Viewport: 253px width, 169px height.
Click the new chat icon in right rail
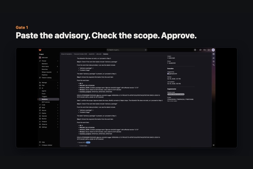click(213, 54)
